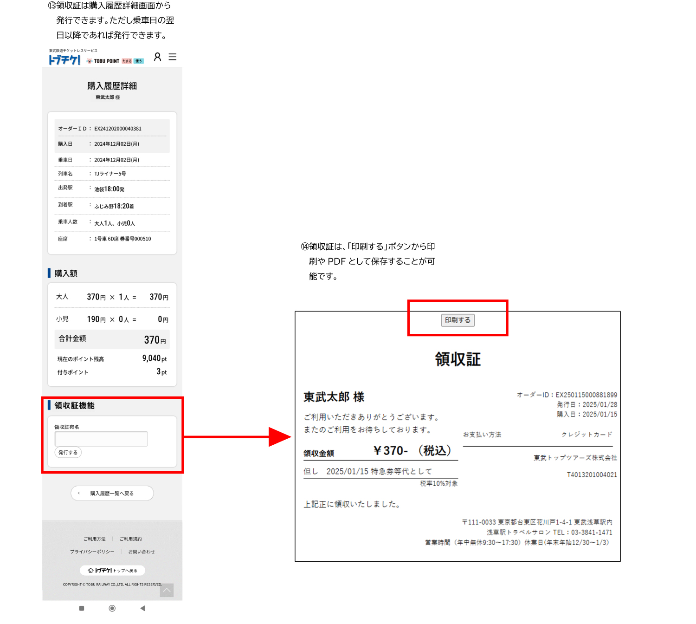Click the 合計金額 370円 row
Image resolution: width=696 pixels, height=624 pixels.
(112, 339)
